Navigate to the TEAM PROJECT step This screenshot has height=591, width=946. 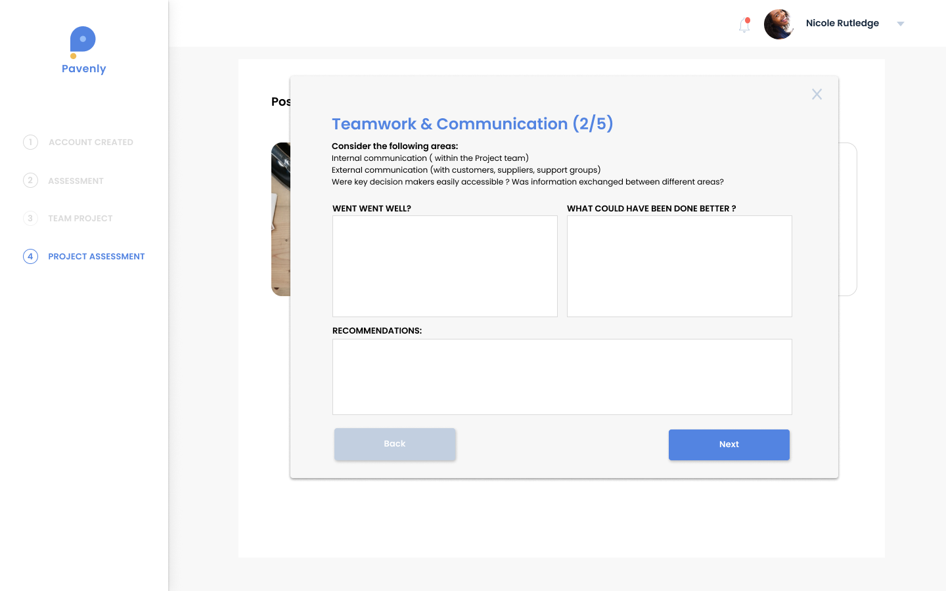point(80,218)
